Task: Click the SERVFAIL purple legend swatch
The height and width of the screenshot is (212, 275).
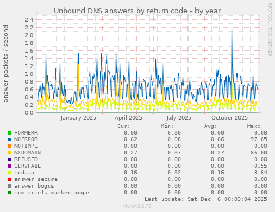Action: (x=9, y=166)
